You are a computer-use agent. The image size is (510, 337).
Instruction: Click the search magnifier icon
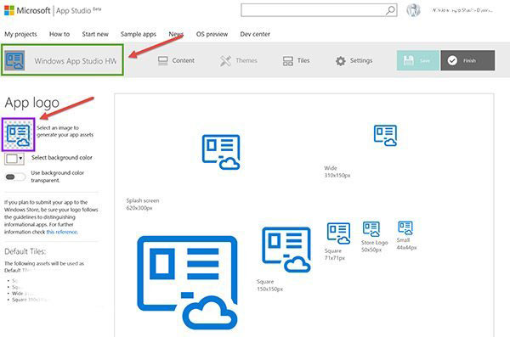(390, 10)
